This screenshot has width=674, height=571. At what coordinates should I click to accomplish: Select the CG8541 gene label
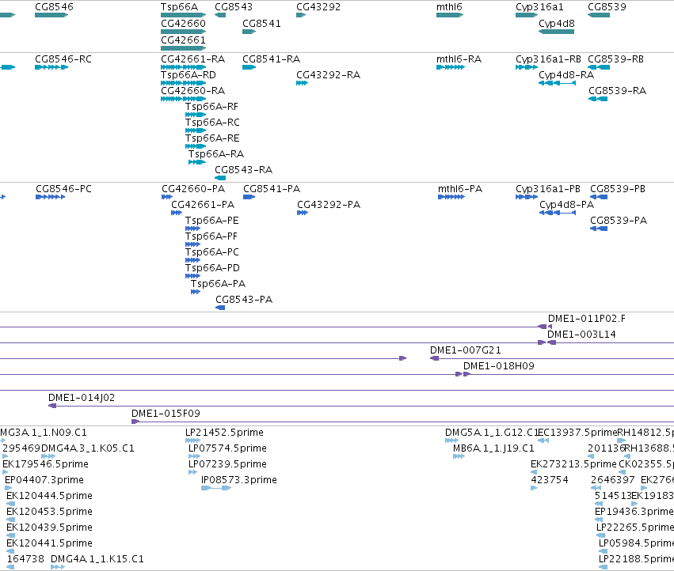coord(261,23)
